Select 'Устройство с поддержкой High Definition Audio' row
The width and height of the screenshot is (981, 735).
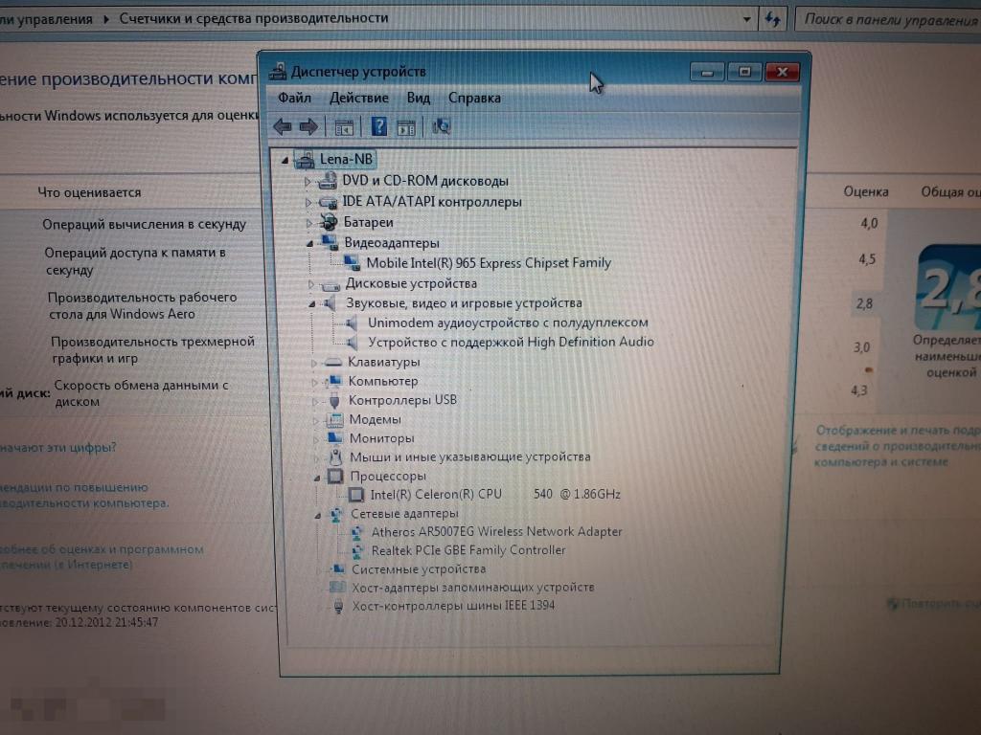[x=499, y=342]
